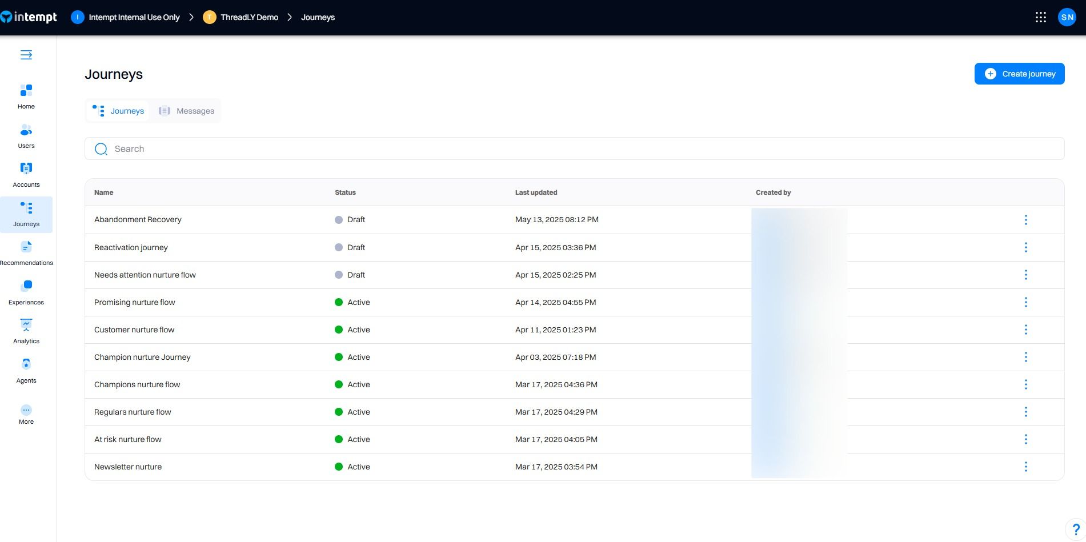Open options for Customer nurture flow
1086x542 pixels.
point(1026,330)
